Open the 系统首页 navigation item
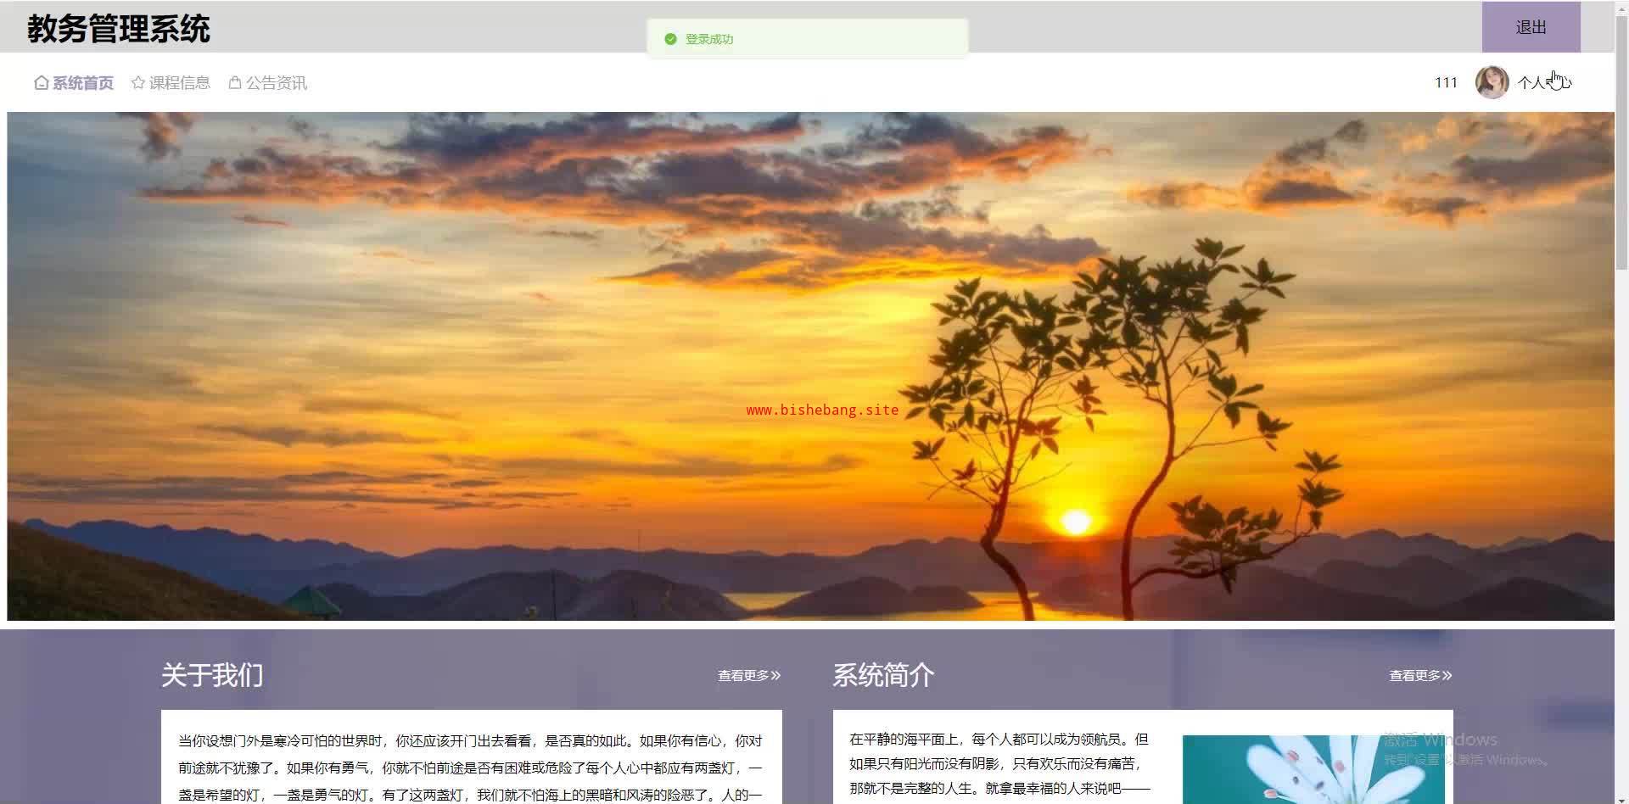This screenshot has height=804, width=1629. [x=74, y=83]
